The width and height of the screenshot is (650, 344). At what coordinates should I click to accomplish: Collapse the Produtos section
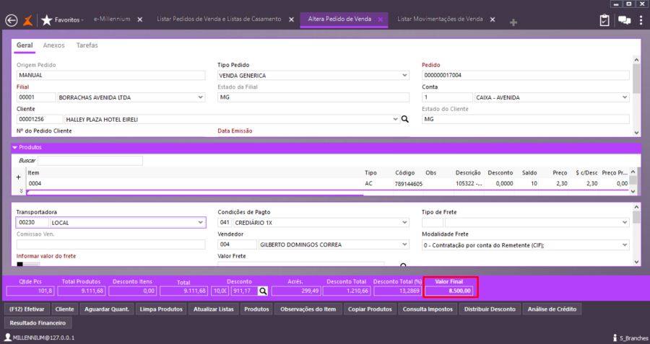(x=14, y=147)
